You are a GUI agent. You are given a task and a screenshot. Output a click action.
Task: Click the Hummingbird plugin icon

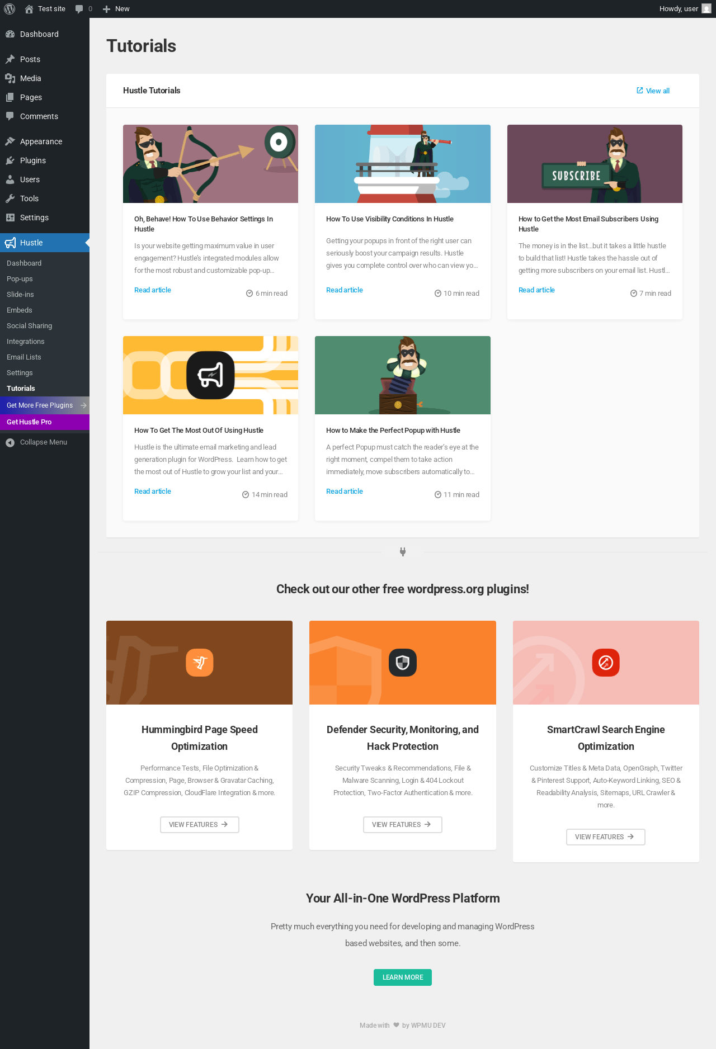[x=200, y=663]
